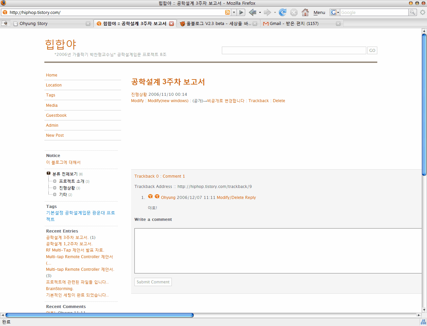Click 비공개로 변경합니다 link
Image resolution: width=427 pixels, height=326 pixels.
226,101
